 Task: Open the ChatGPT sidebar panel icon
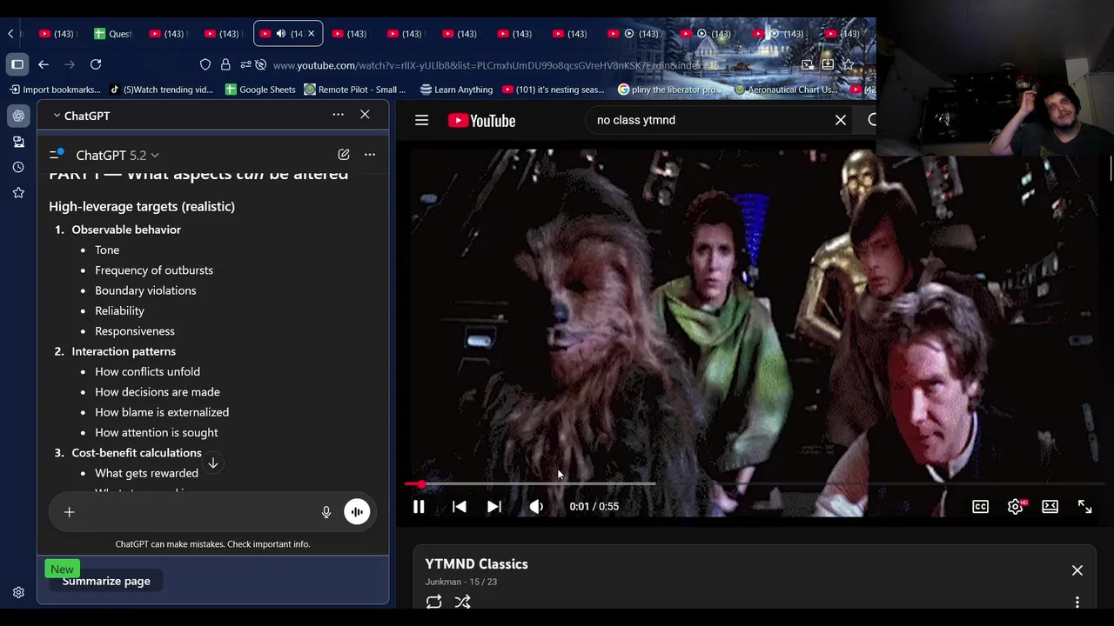pyautogui.click(x=18, y=116)
